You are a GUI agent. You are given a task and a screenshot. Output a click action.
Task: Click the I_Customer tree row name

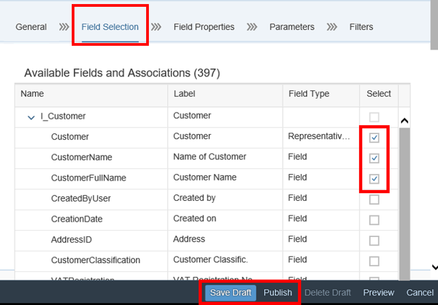click(x=63, y=116)
